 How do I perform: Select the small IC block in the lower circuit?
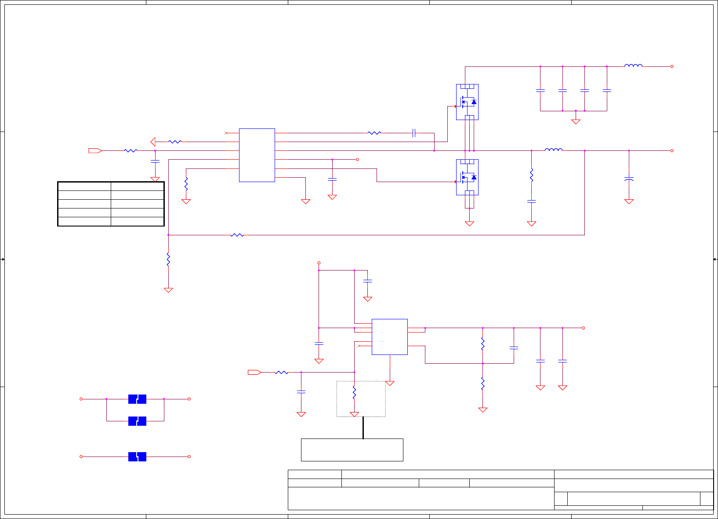point(390,337)
